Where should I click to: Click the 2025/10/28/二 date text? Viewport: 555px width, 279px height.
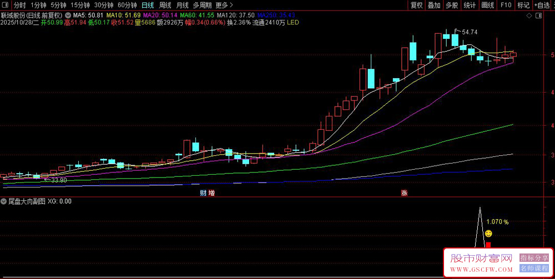19,22
